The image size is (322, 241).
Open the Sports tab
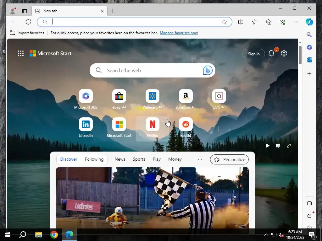[x=139, y=159]
